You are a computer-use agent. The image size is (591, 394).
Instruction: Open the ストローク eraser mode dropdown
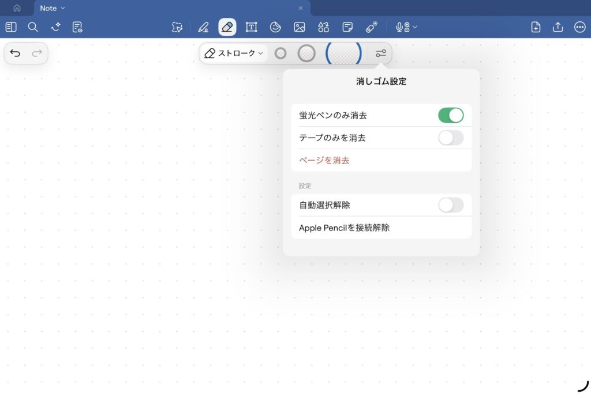point(234,53)
